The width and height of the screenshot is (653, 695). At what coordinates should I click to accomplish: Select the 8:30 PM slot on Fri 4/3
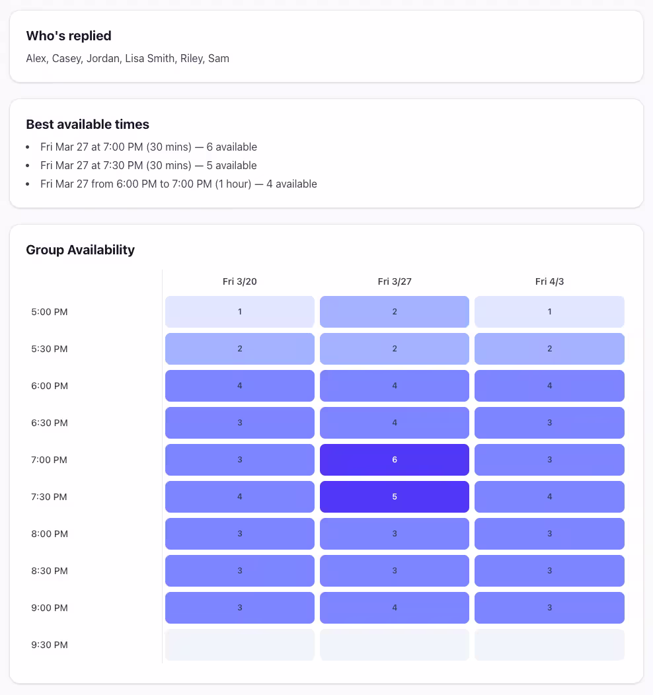(x=549, y=570)
